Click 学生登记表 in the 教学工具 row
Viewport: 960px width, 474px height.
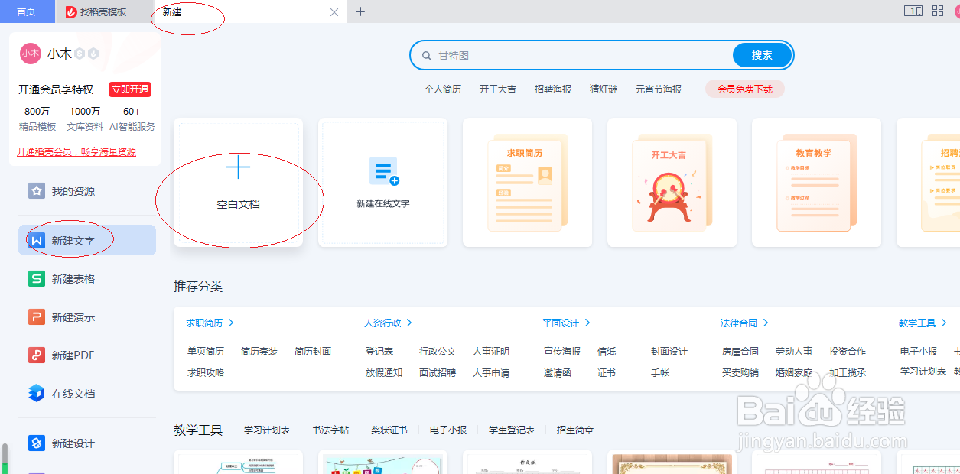click(x=512, y=430)
